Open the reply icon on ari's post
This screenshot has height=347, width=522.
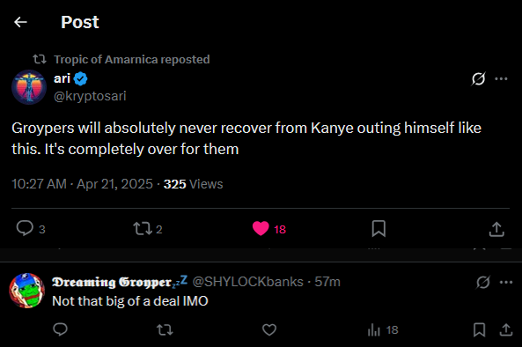(x=25, y=228)
